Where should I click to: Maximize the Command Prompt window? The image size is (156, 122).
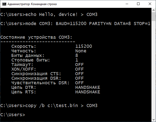(x=138, y=4)
